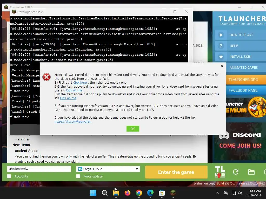Close the Developer console window

click(x=187, y=12)
